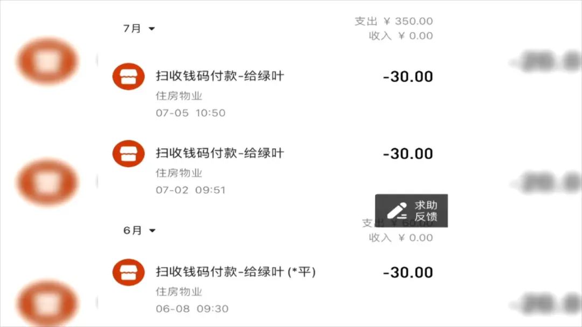
Task: Expand the 7月 month dropdown
Action: (x=139, y=29)
